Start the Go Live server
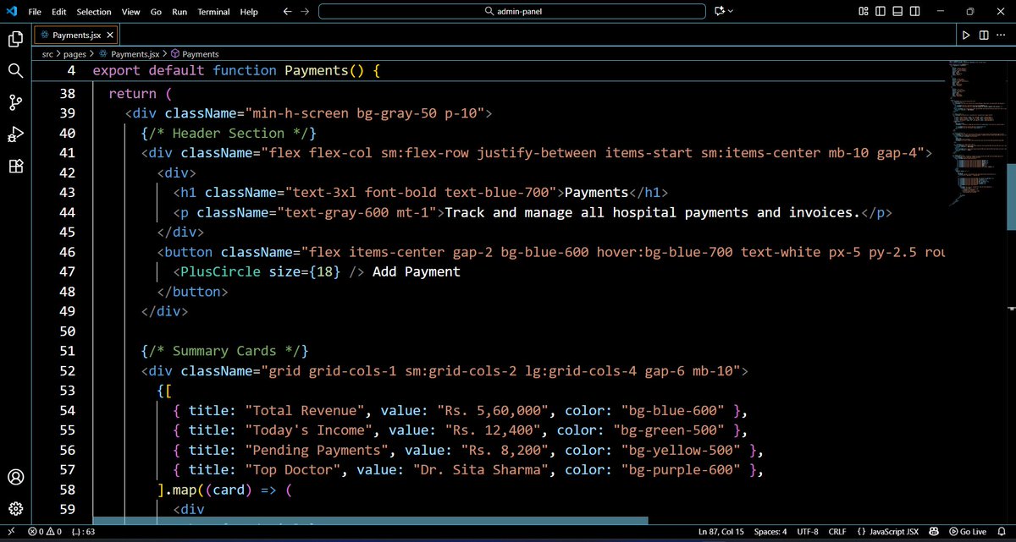The width and height of the screenshot is (1016, 542). coord(967,532)
